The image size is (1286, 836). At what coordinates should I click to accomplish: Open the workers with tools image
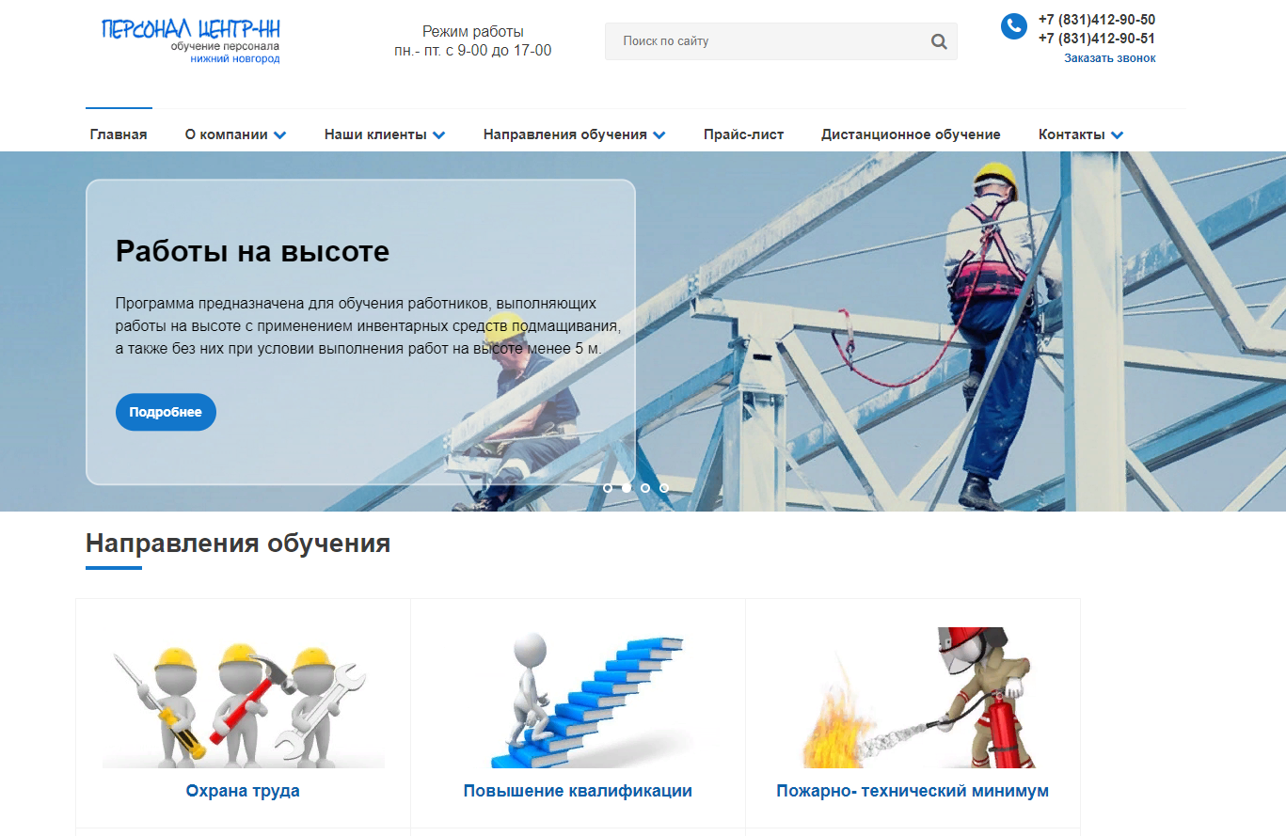tap(243, 698)
